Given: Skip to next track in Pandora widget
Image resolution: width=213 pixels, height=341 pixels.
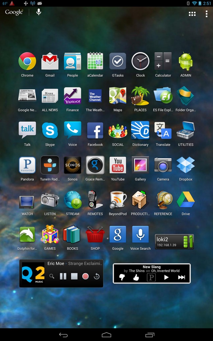Looking at the screenshot, I should [x=181, y=277].
